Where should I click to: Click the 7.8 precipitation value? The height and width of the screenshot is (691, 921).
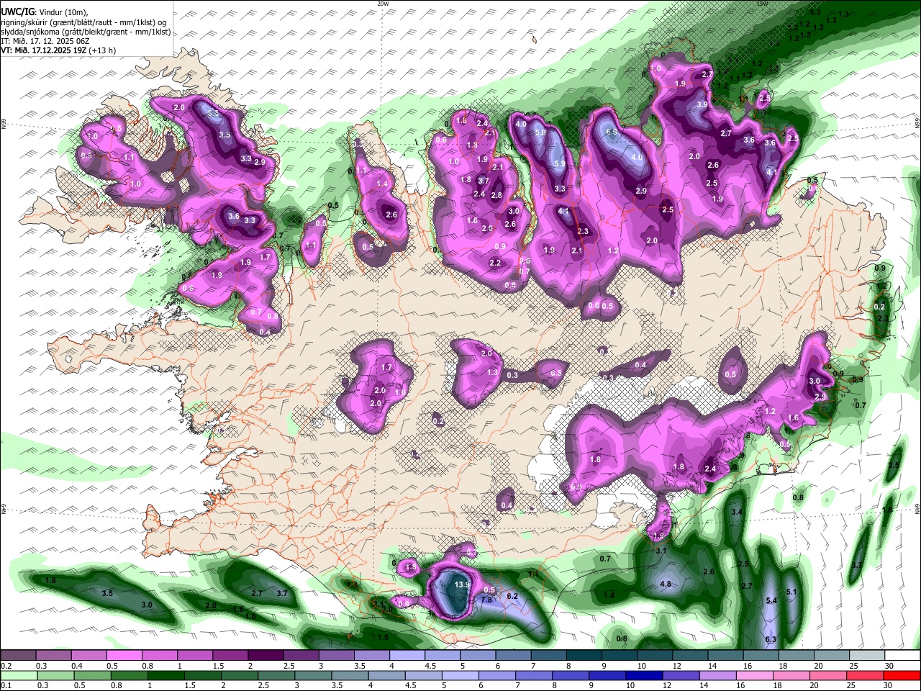486,600
